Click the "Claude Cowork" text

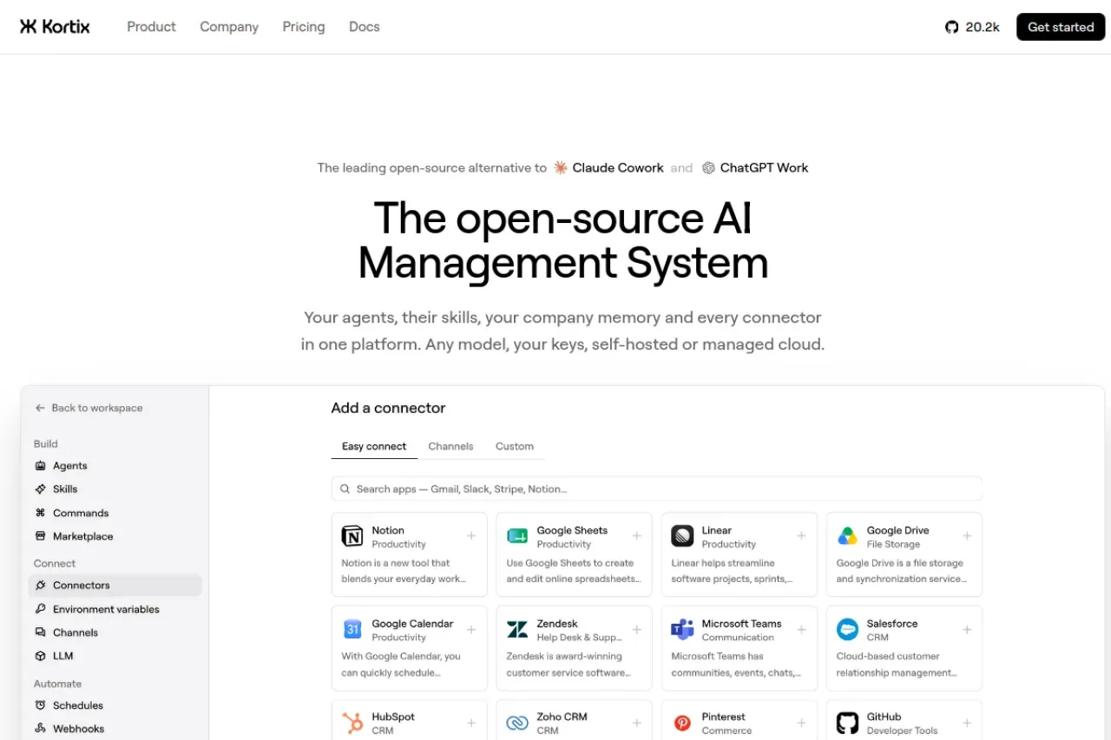618,167
